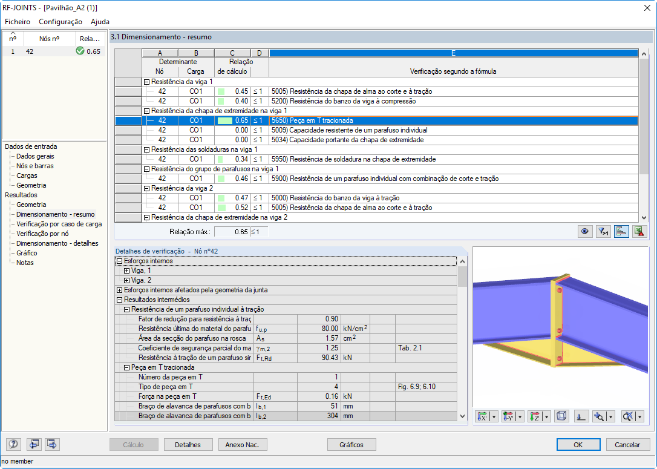Click the Anexo Nac. button
Image resolution: width=657 pixels, height=469 pixels.
coord(242,445)
